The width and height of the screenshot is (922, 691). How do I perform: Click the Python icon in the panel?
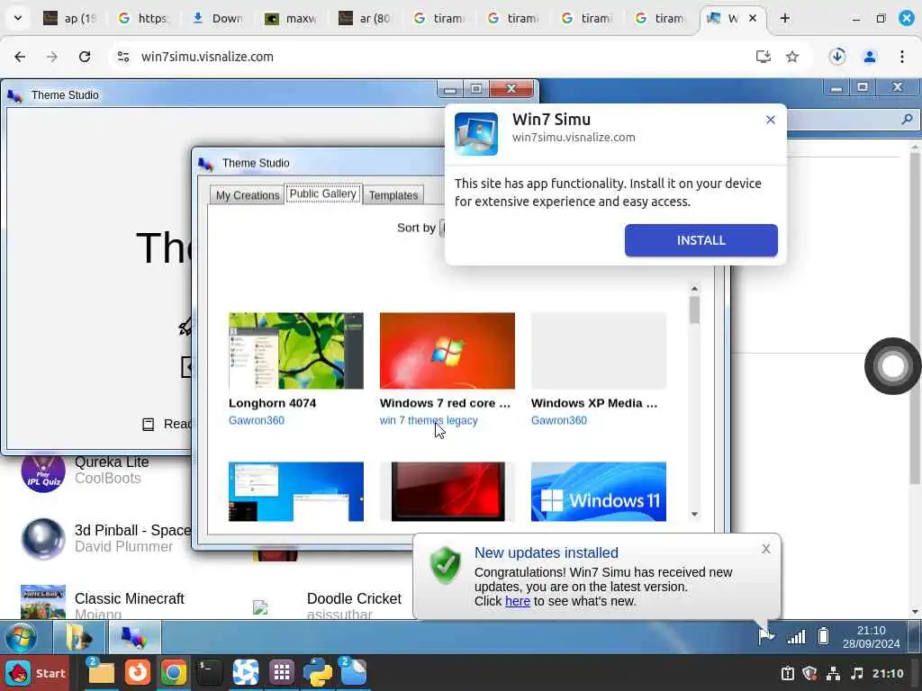coord(318,672)
